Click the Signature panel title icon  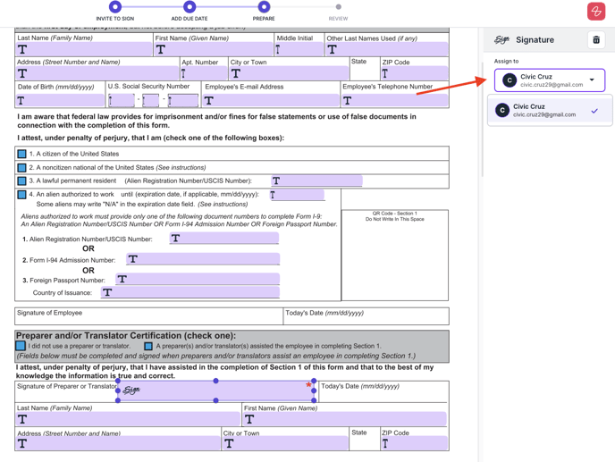pos(501,39)
